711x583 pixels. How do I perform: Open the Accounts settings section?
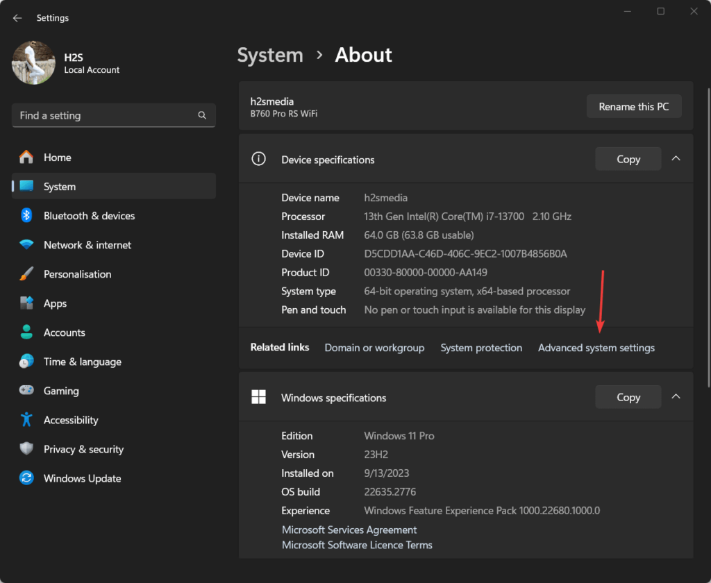tap(64, 332)
